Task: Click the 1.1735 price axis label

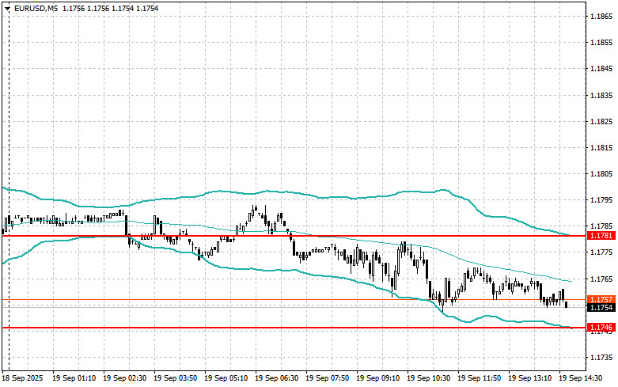Action: click(601, 358)
